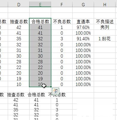Click the 42 in the second table
Viewport: 117px width, 120px height.
tap(16, 100)
